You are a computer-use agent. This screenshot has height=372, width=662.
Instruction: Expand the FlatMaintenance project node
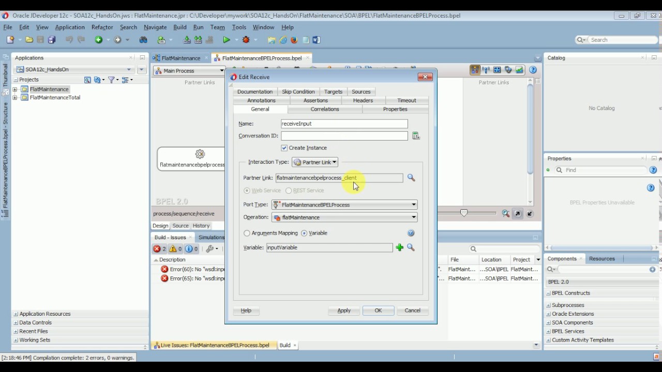point(15,89)
